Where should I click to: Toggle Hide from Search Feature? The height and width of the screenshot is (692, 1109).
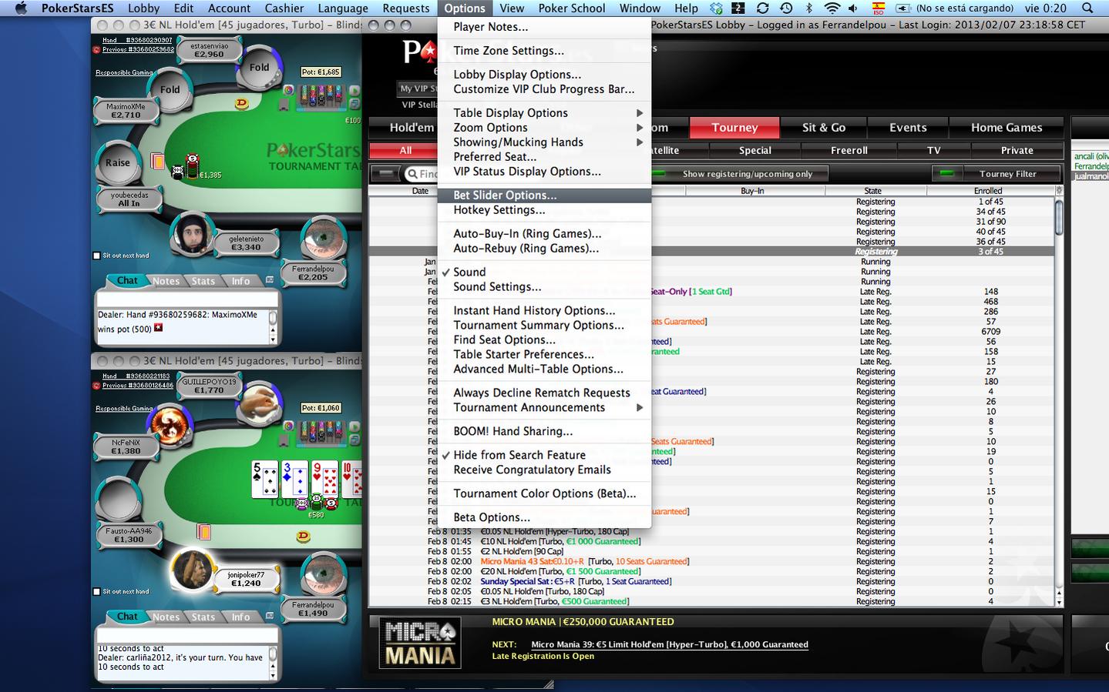(x=544, y=455)
